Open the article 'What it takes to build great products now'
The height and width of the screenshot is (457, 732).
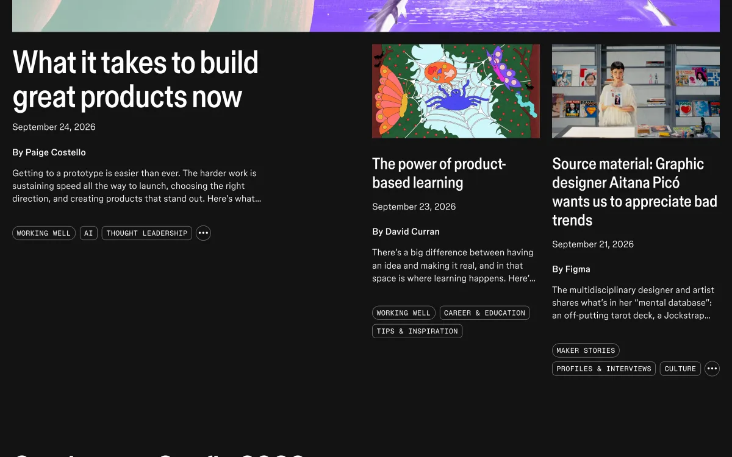135,79
